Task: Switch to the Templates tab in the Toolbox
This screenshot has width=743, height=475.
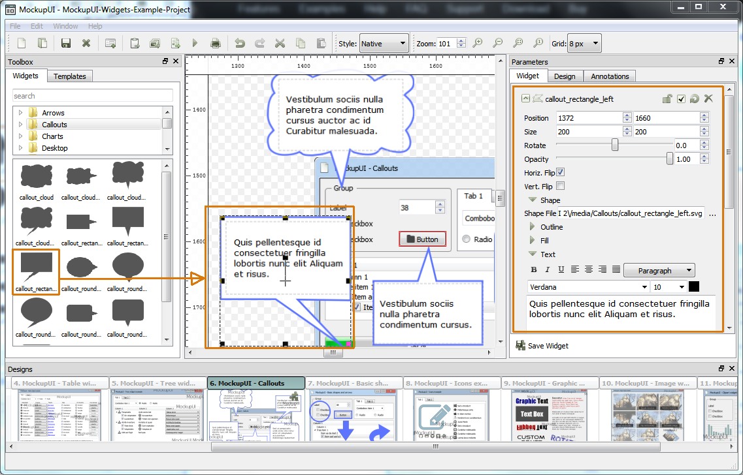Action: [x=69, y=76]
